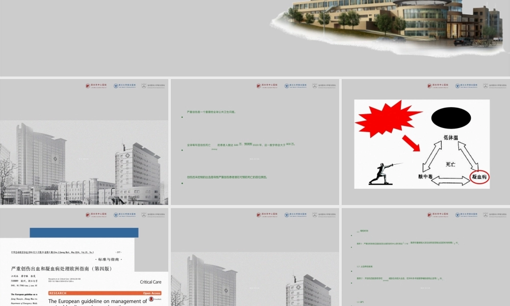Click the Open Access label
510x306 pixels.
pos(151,293)
